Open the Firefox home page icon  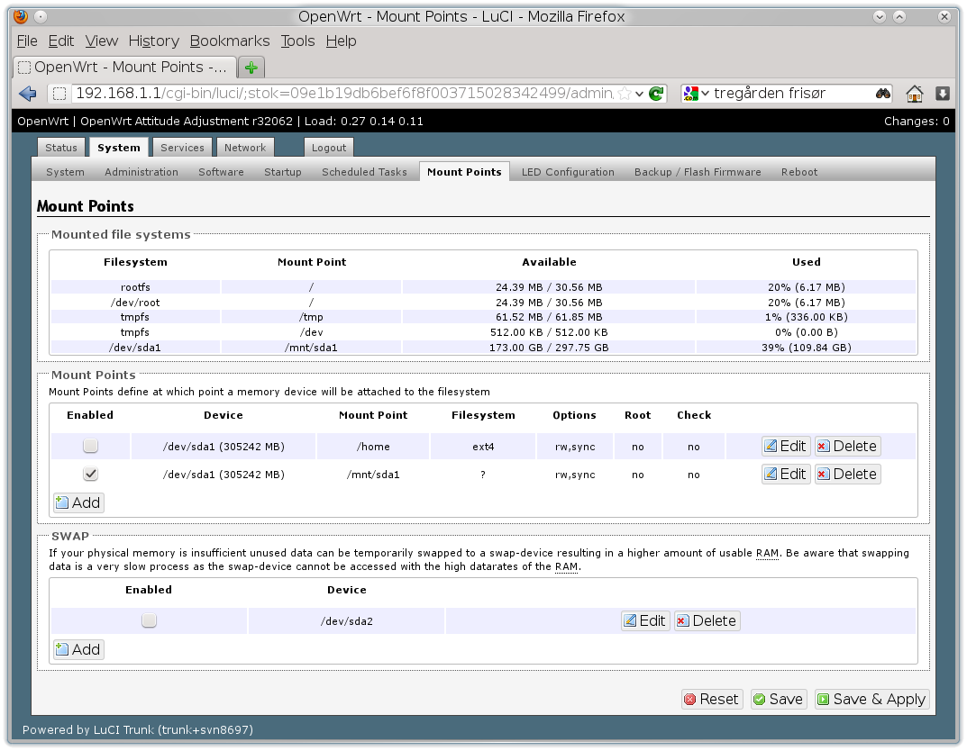pos(914,94)
